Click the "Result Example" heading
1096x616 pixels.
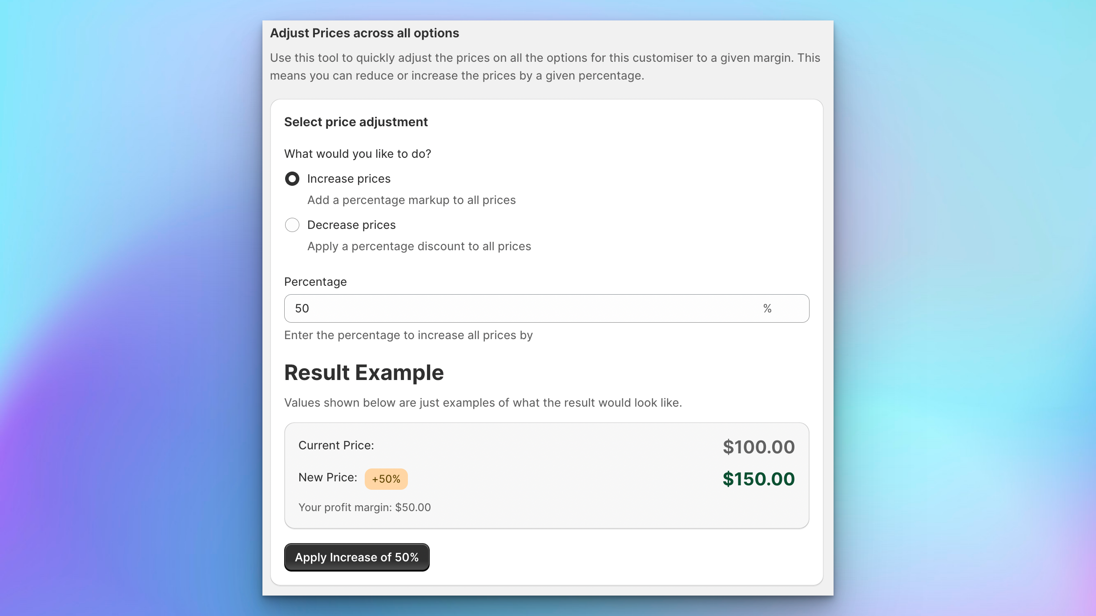(x=364, y=372)
